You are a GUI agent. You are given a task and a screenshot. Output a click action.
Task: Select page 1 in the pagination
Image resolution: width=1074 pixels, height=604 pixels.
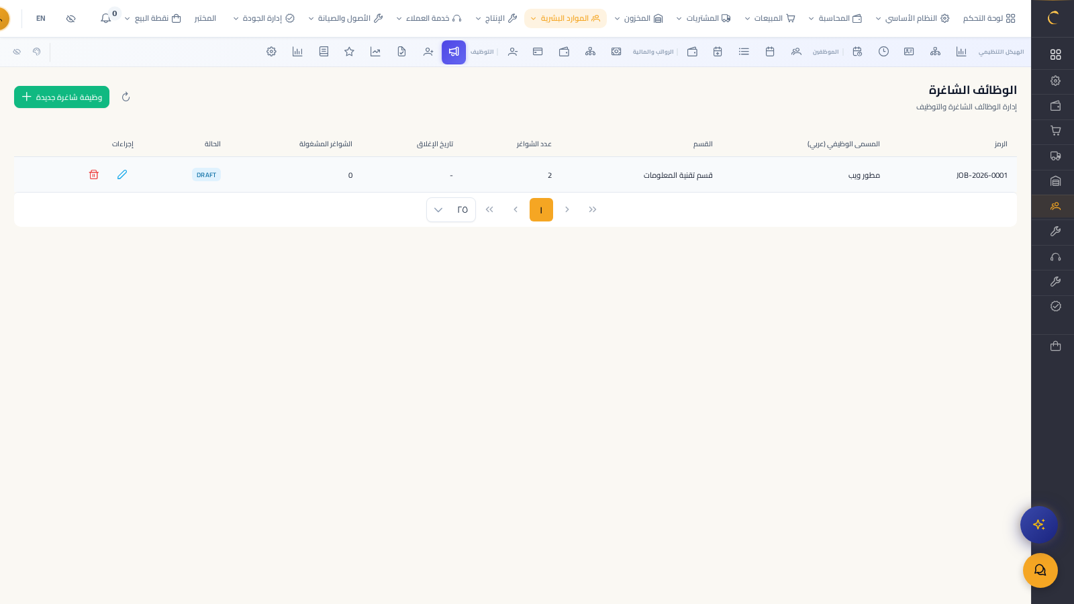click(541, 209)
